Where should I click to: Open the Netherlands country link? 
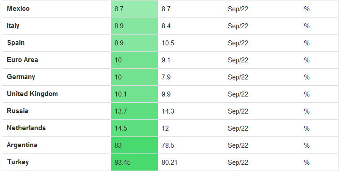pyautogui.click(x=26, y=128)
